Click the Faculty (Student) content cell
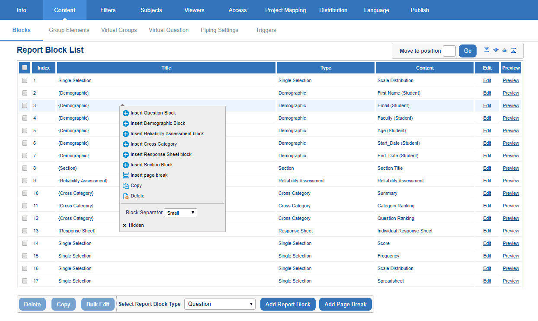Image resolution: width=538 pixels, height=321 pixels. [x=425, y=118]
